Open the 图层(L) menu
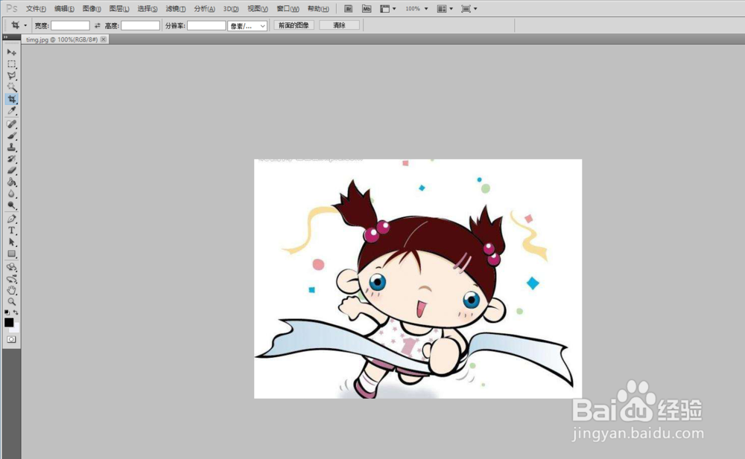The width and height of the screenshot is (745, 459). tap(118, 8)
